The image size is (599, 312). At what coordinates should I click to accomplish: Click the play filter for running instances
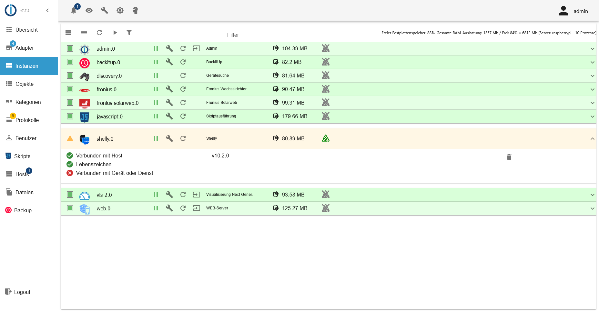(115, 33)
